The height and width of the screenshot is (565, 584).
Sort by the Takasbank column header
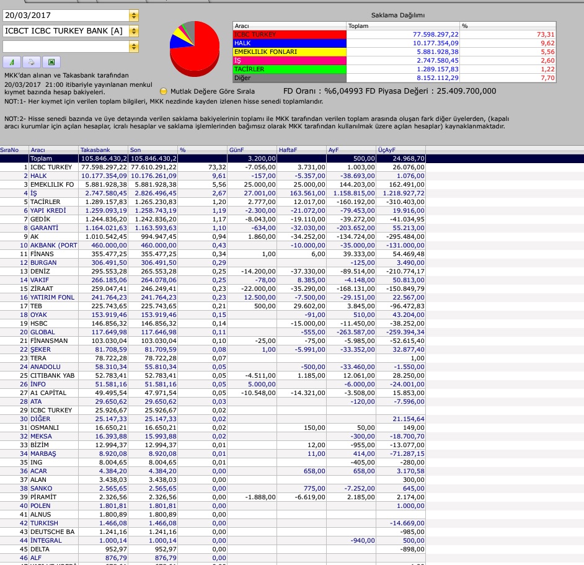pos(103,150)
